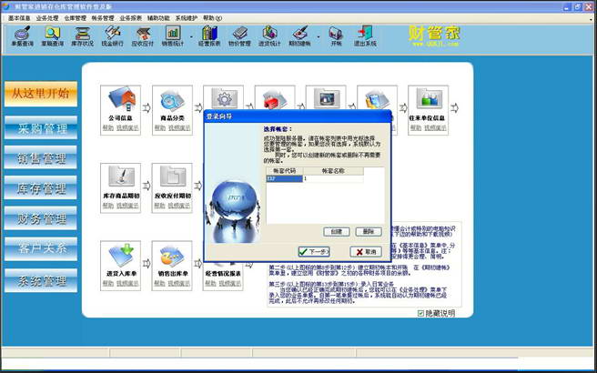
Task: Click 帮助 link under 公司信息
Action: (x=108, y=128)
